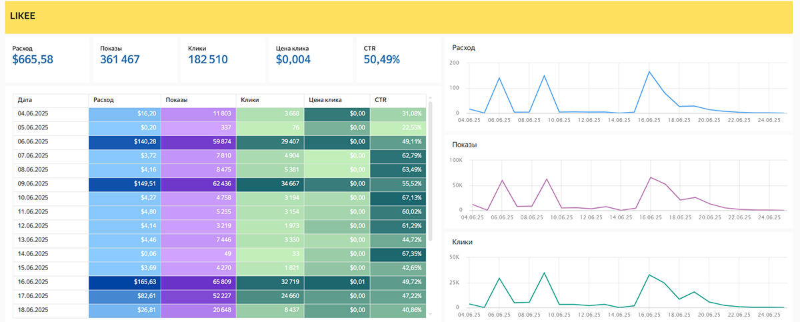Select the Цена клика value $0,004

[x=293, y=59]
